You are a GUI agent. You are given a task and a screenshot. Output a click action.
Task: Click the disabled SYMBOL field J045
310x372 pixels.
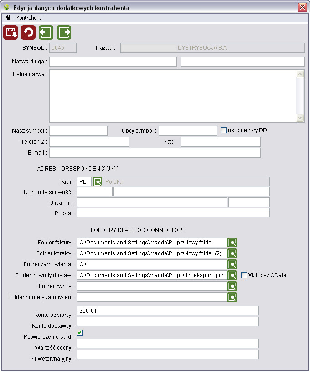pos(63,48)
